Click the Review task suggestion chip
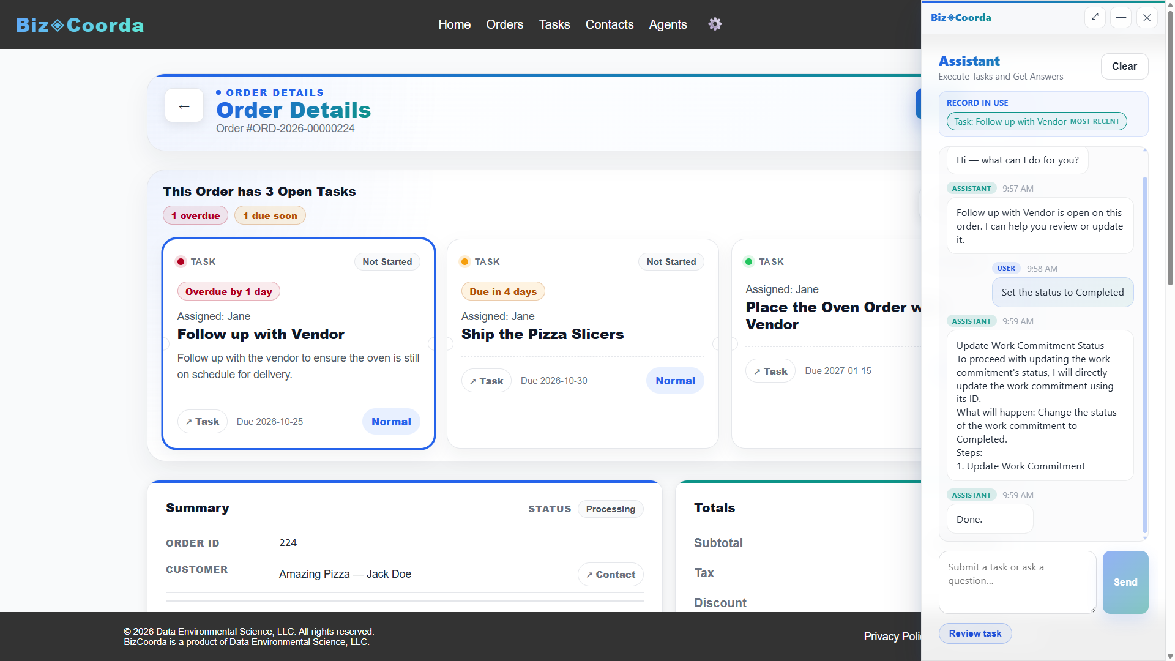This screenshot has height=661, width=1175. (x=975, y=633)
